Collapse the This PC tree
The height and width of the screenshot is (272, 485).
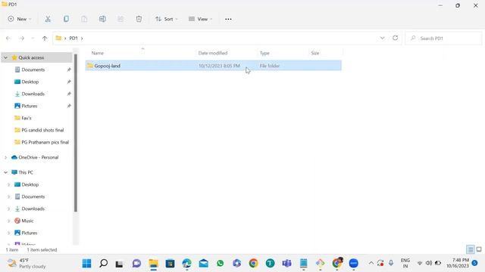tap(5, 172)
